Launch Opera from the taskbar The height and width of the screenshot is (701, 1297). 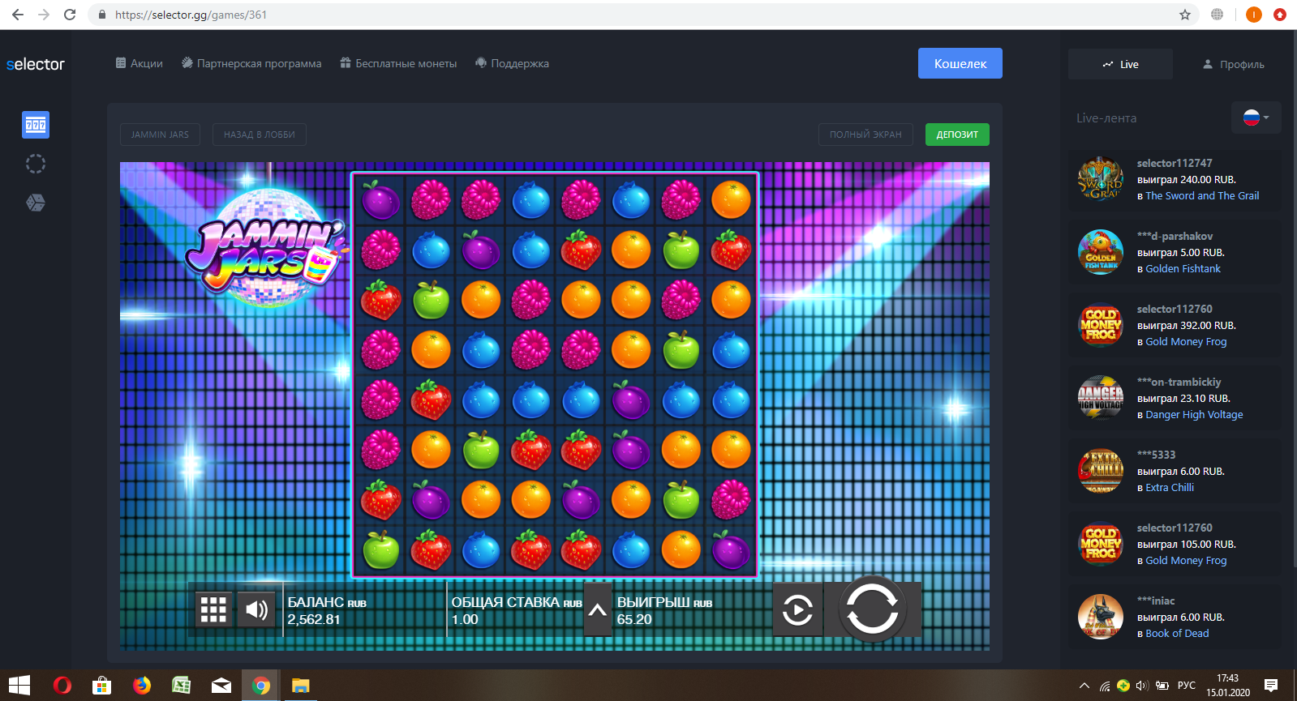62,686
